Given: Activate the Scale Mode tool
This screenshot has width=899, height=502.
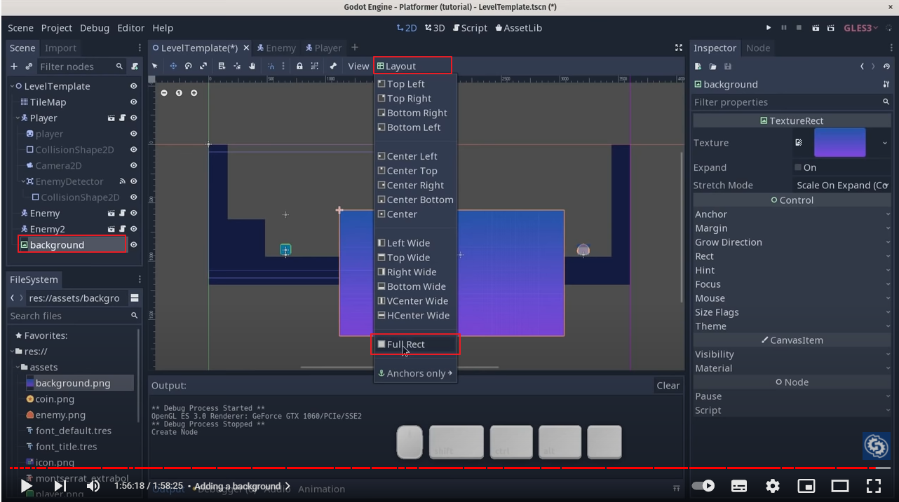Looking at the screenshot, I should click(x=203, y=66).
